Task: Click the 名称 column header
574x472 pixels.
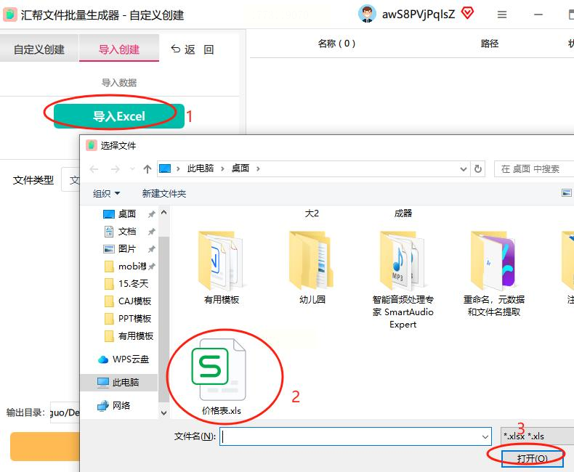Action: pyautogui.click(x=336, y=44)
